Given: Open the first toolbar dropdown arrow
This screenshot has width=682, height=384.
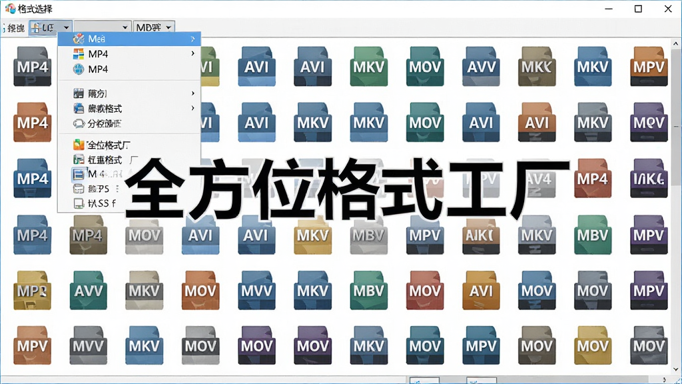Looking at the screenshot, I should [66, 27].
